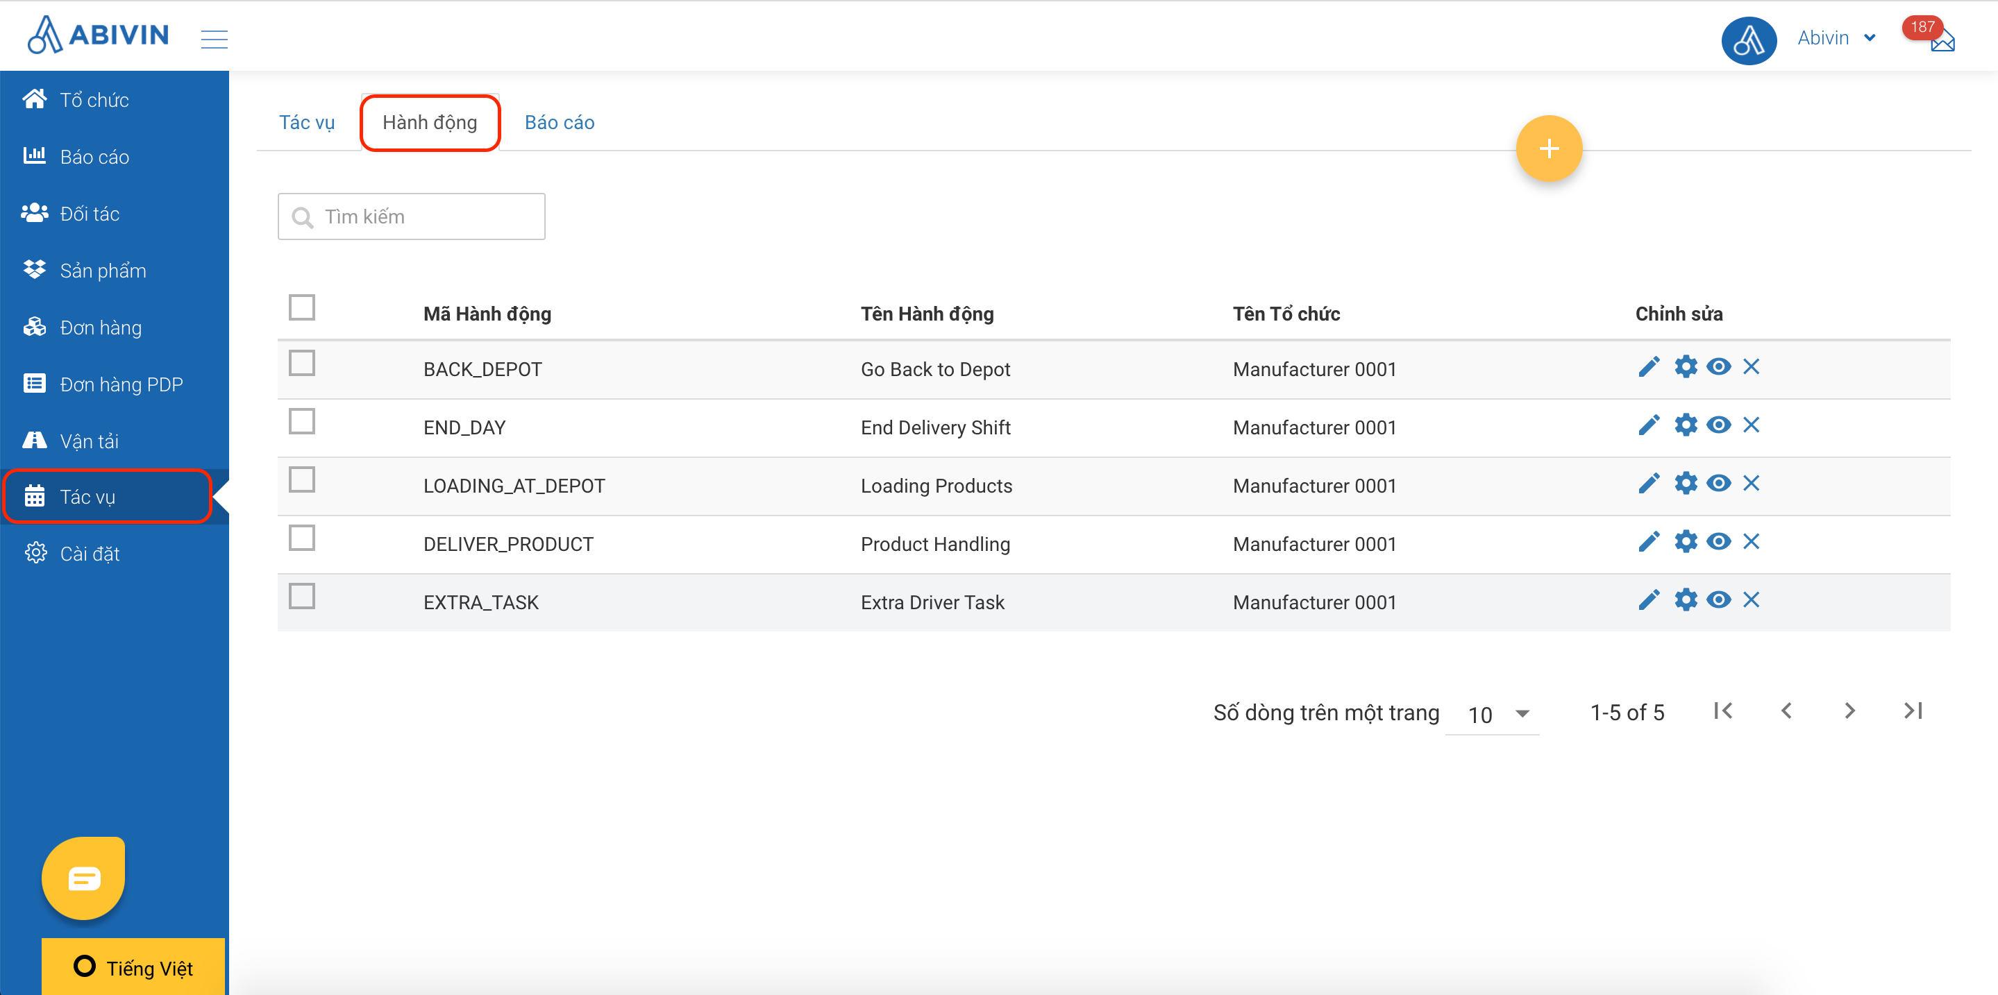Open the yellow chat bubble widget
This screenshot has width=1998, height=995.
tap(84, 877)
